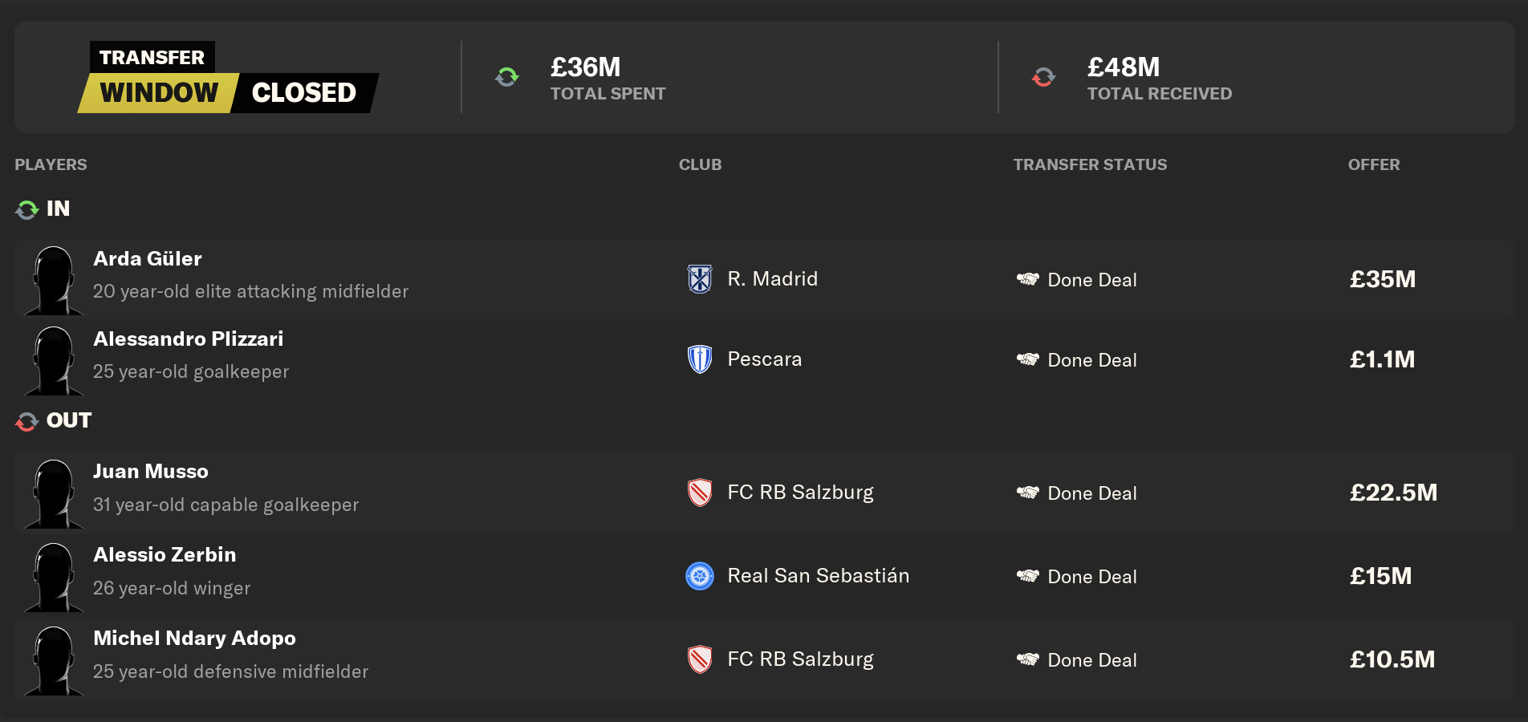This screenshot has width=1528, height=722.
Task: Click FC RB Salzburg badge in Adopo row
Action: 700,659
